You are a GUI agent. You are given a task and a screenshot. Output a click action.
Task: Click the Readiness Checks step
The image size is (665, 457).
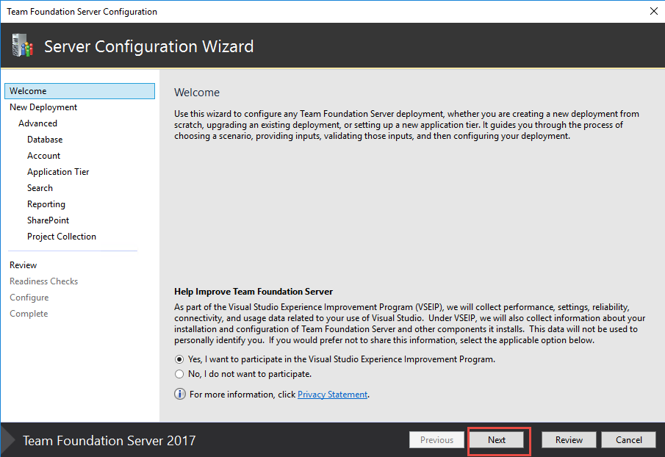pyautogui.click(x=43, y=281)
